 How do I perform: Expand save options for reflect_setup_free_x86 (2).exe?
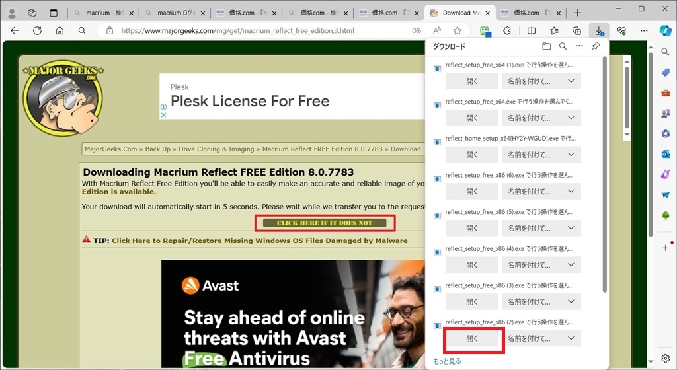click(571, 338)
